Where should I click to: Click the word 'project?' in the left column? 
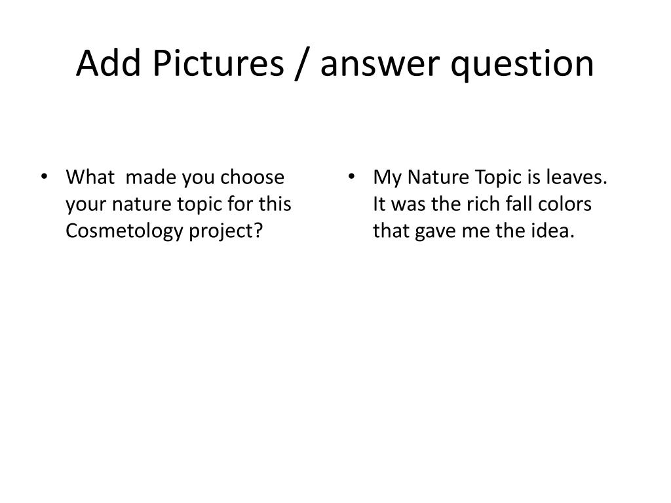coord(225,232)
